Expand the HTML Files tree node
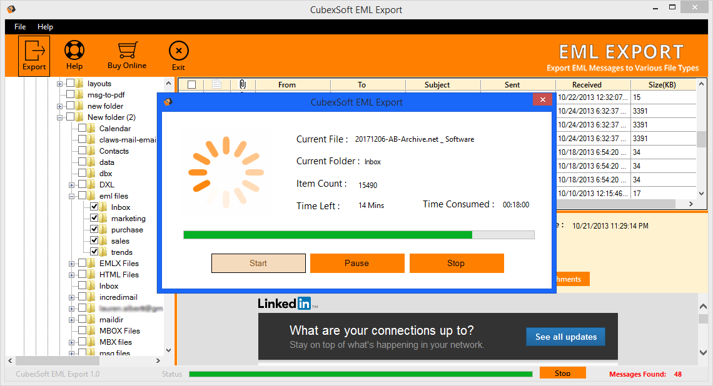Image resolution: width=713 pixels, height=386 pixels. (71, 275)
